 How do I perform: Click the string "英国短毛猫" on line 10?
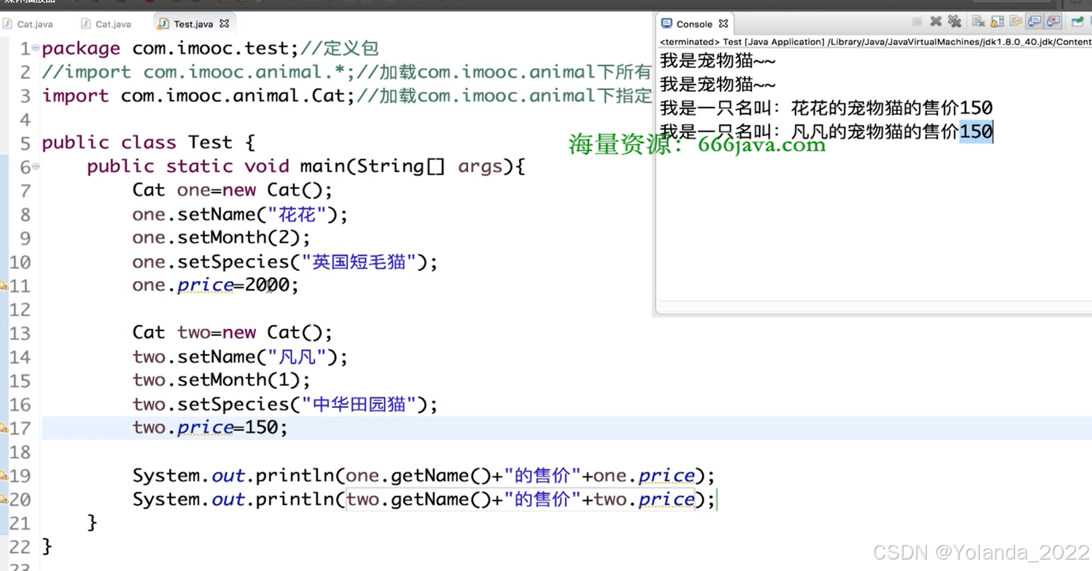point(359,262)
